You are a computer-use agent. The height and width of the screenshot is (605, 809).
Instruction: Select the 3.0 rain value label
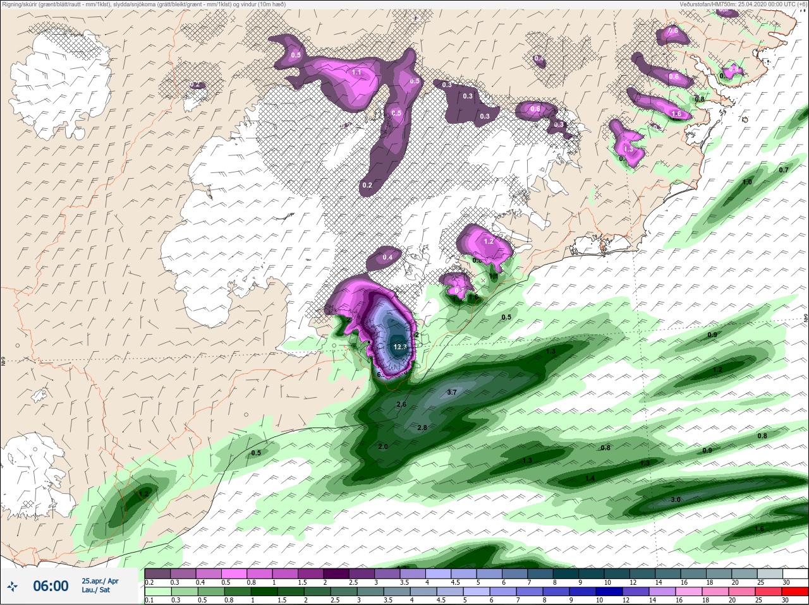click(x=675, y=500)
